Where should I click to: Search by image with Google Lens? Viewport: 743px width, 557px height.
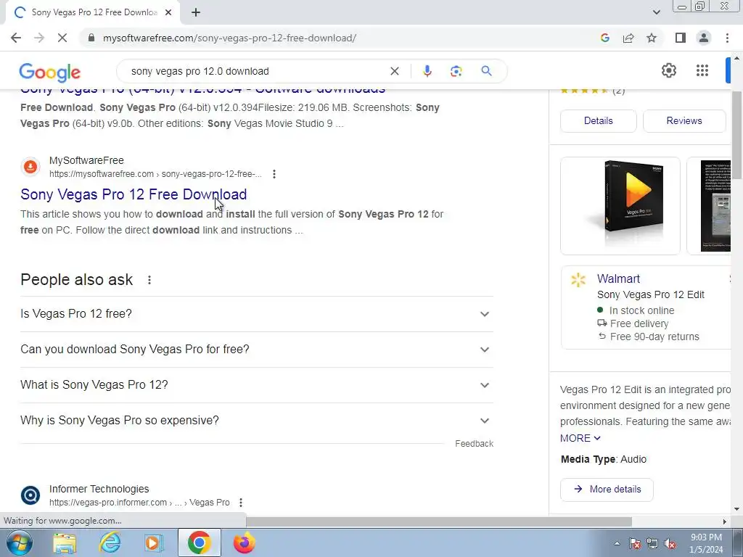point(456,71)
